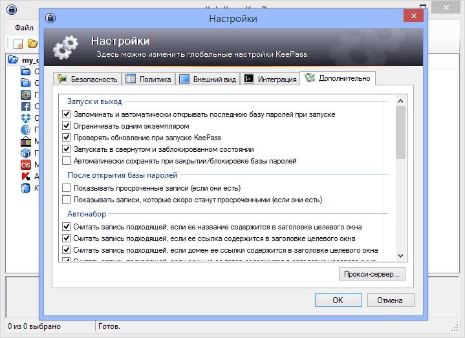Select the Kaspersky K group icon in tree
The height and width of the screenshot is (338, 465).
26,176
